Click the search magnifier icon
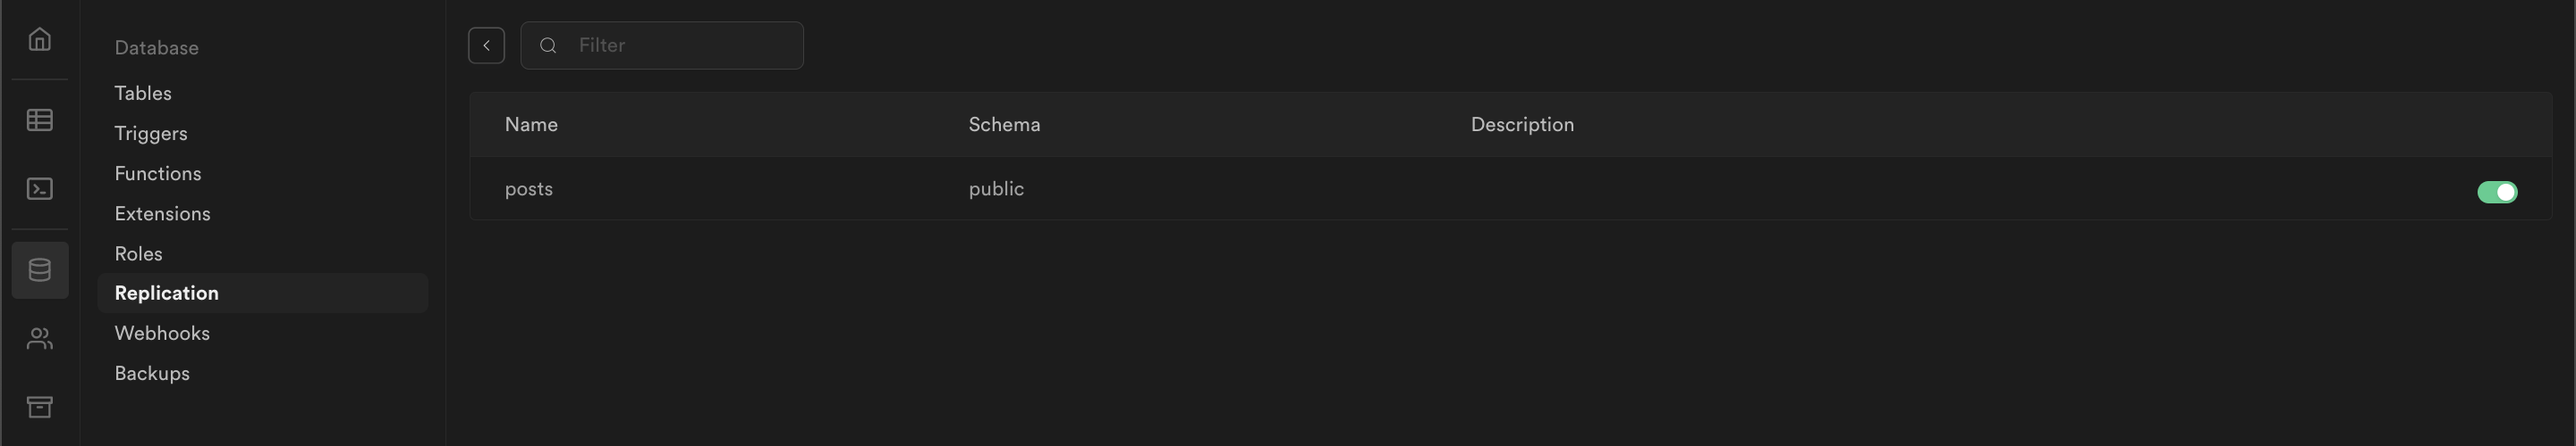This screenshot has width=2576, height=446. pos(548,45)
